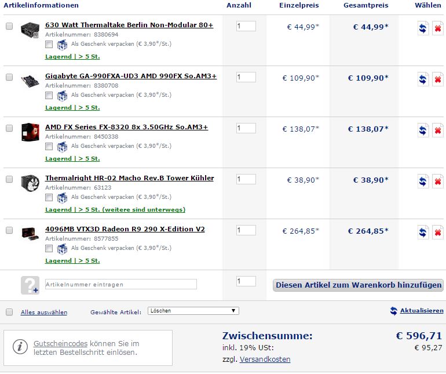446x374 pixels.
Task: Open the Gewählte Artikel Löschen dropdown
Action: [193, 311]
